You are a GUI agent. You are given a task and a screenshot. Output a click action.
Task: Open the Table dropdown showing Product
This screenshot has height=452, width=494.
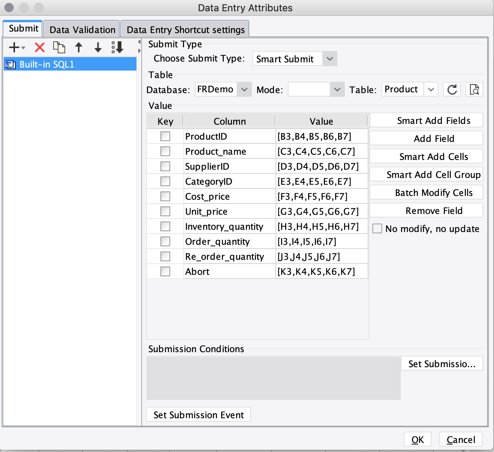tap(431, 89)
